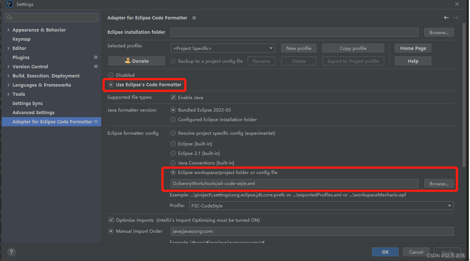
Task: Select the Disabled radio option
Action: 111,75
